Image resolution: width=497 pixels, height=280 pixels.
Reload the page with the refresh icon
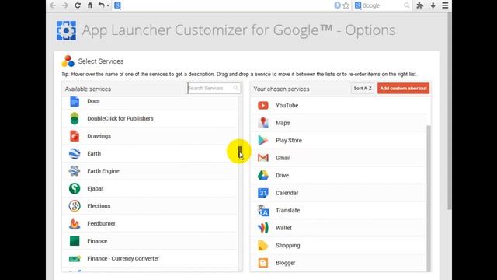pos(78,5)
